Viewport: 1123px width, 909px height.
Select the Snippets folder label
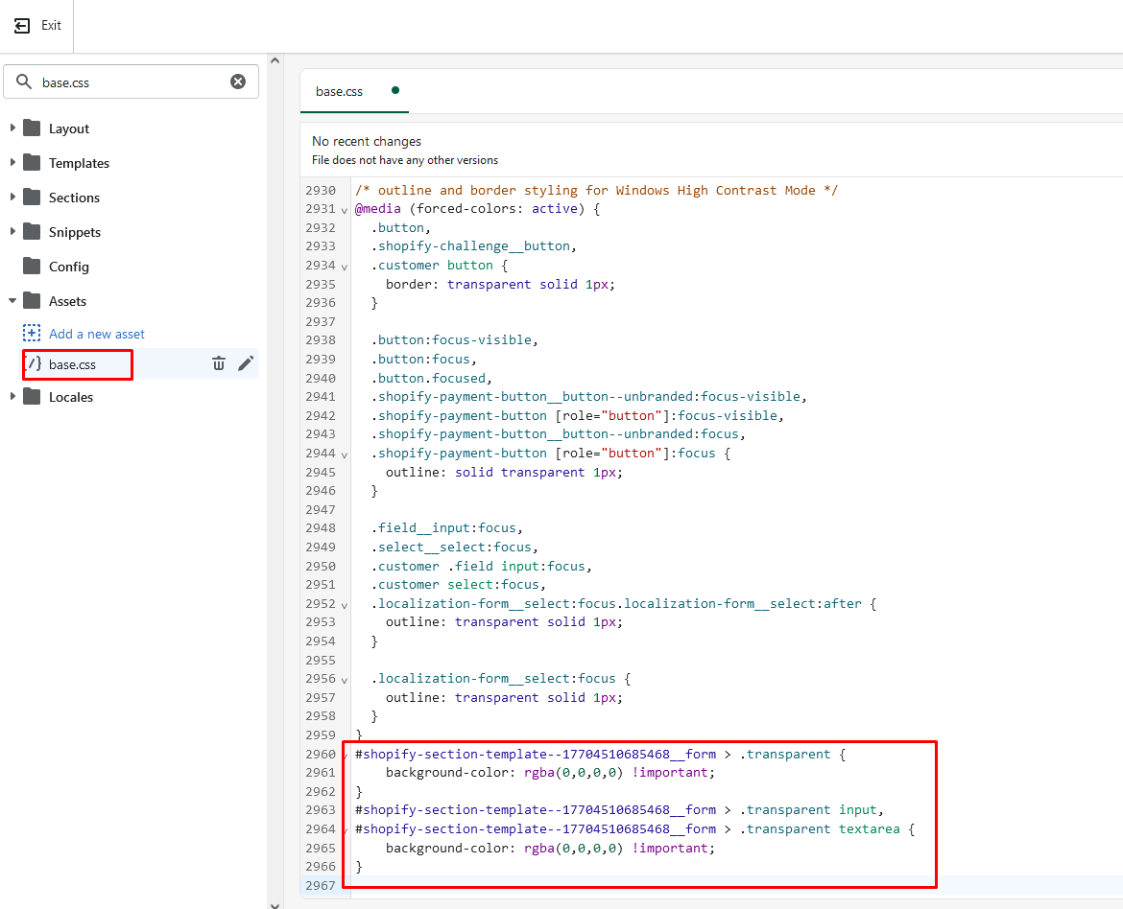pos(75,232)
